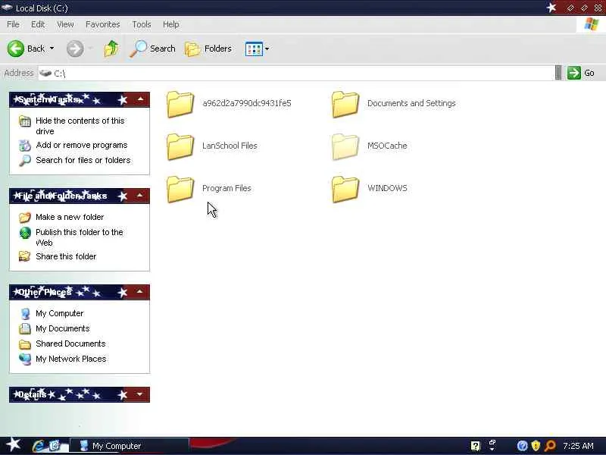
Task: Open the View menu
Action: click(x=65, y=24)
